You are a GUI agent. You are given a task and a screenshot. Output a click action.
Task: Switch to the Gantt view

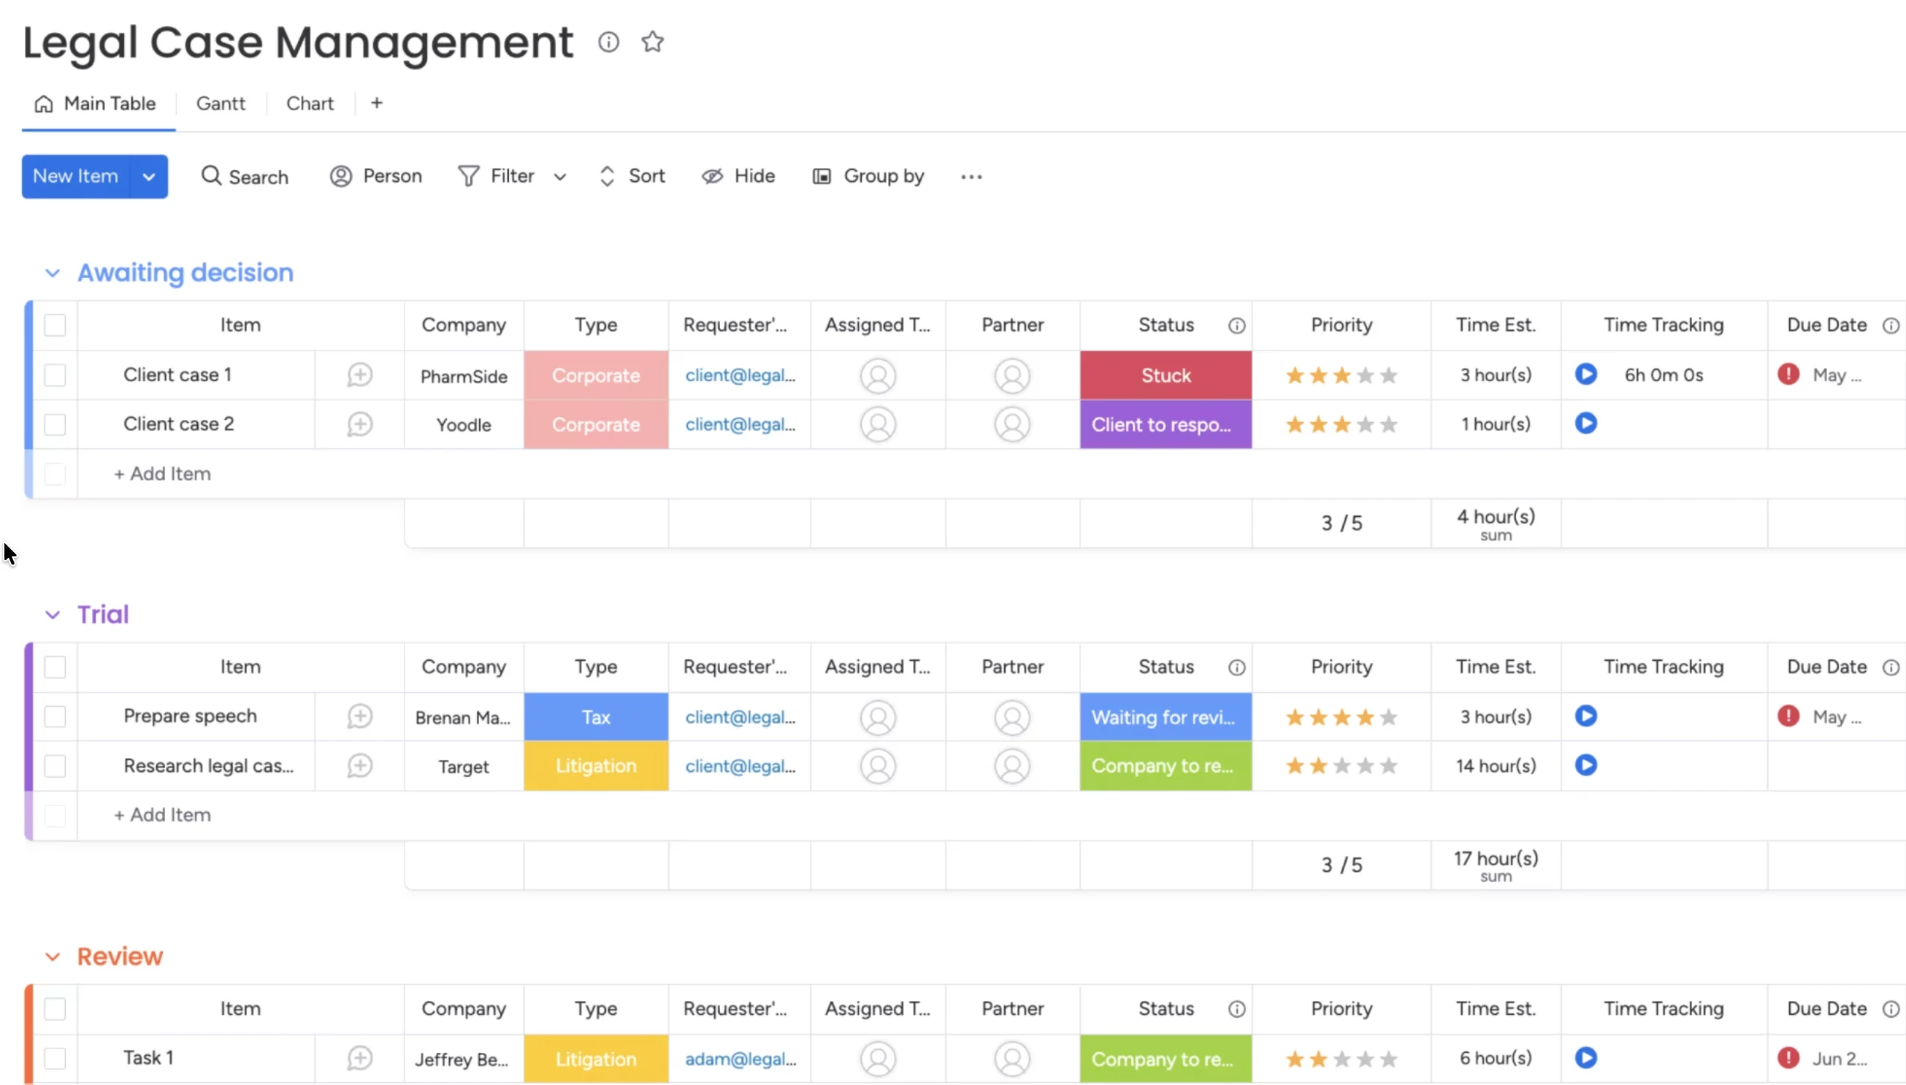coord(221,103)
